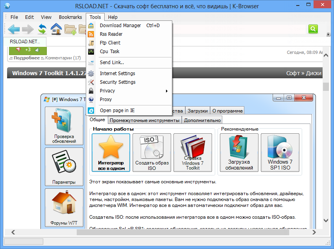Open Internet Settings from menu

tap(129, 74)
